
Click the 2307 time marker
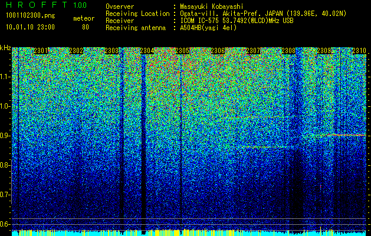point(253,51)
